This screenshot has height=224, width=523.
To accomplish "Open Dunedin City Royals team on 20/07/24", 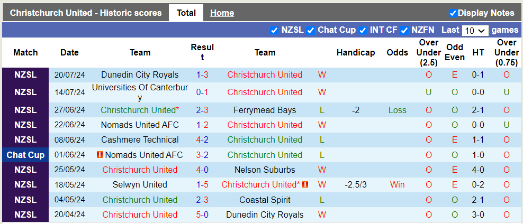I will point(140,74).
